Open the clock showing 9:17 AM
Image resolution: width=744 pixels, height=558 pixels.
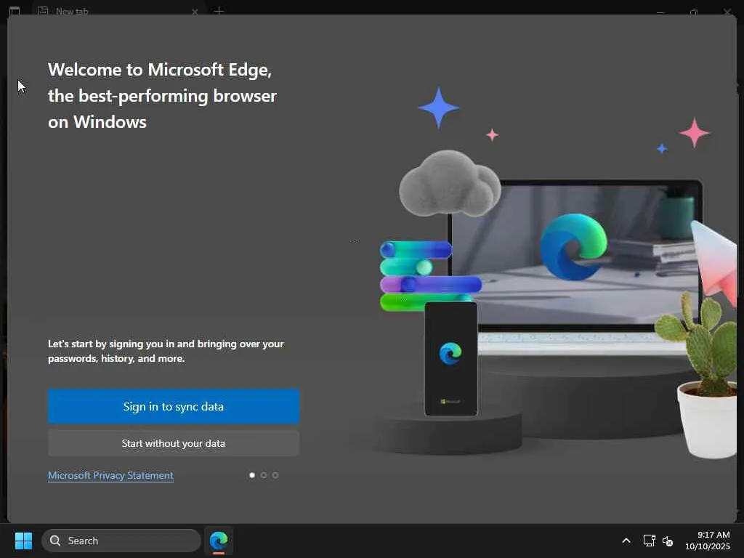[x=708, y=541]
